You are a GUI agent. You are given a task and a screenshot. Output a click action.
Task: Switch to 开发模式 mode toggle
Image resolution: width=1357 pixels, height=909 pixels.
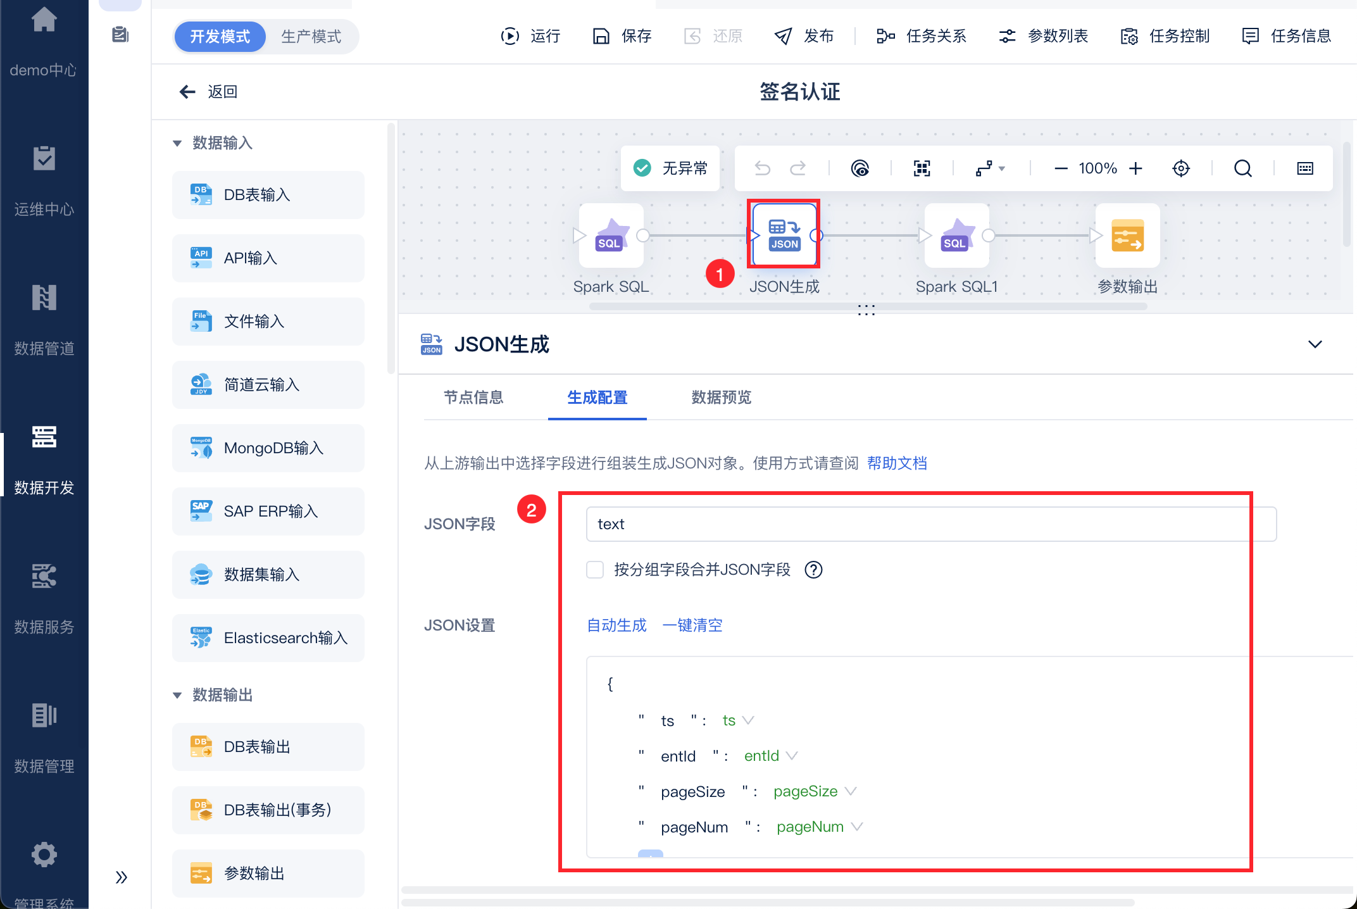(x=220, y=37)
